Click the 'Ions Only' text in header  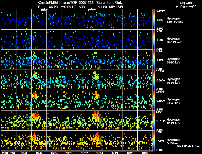(115, 3)
